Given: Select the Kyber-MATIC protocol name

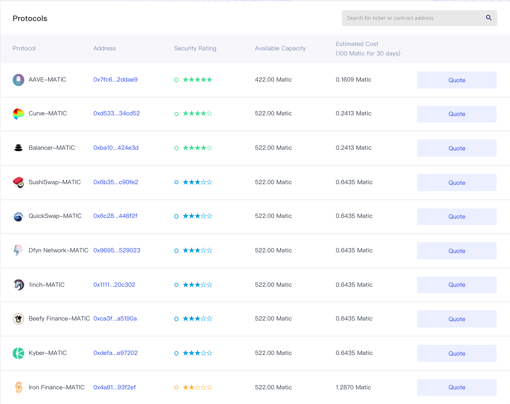Looking at the screenshot, I should pyautogui.click(x=48, y=353).
